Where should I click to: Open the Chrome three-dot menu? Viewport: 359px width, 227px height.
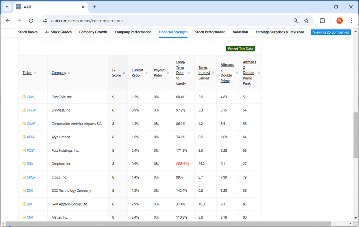coord(351,21)
